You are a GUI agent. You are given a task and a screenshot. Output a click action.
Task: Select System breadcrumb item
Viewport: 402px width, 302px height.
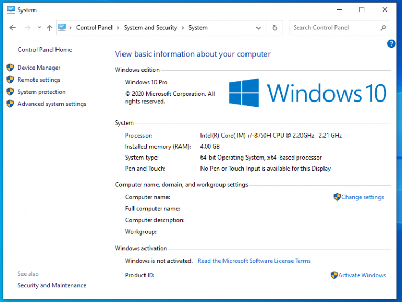[x=198, y=27]
